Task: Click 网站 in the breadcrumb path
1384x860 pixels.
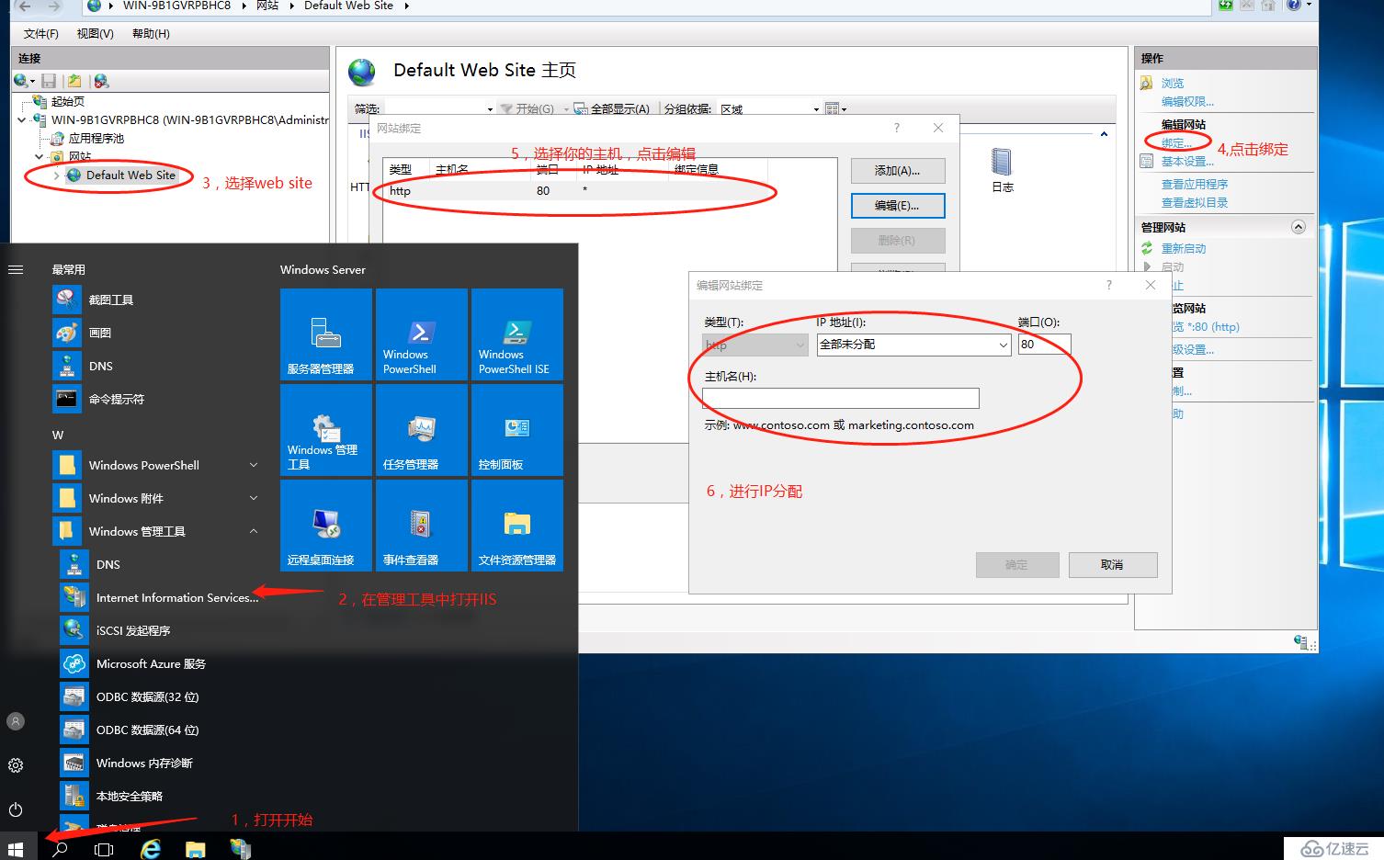Action: pyautogui.click(x=267, y=6)
